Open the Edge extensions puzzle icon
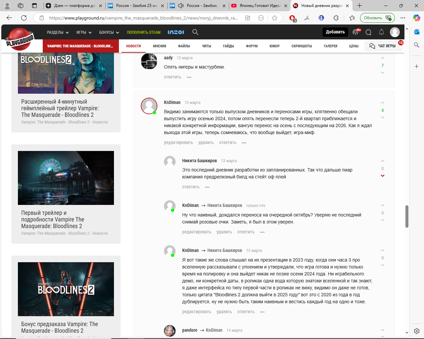424x339 pixels. pyautogui.click(x=336, y=18)
